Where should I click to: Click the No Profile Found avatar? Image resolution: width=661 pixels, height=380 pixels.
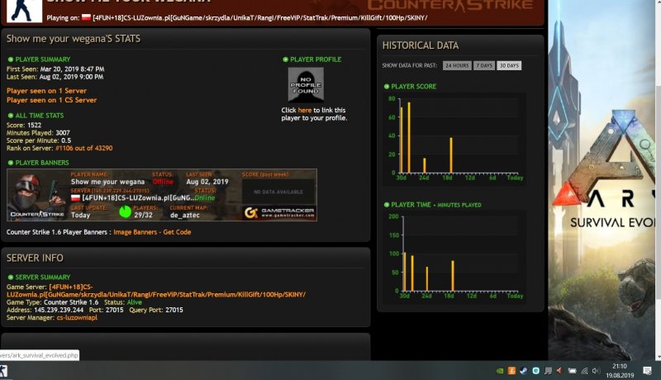click(x=305, y=84)
